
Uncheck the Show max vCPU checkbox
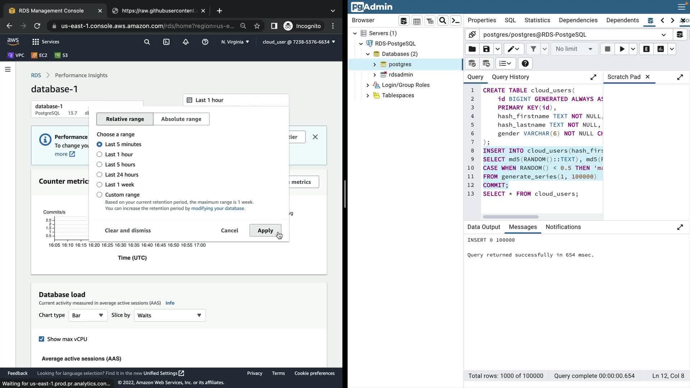click(x=42, y=339)
